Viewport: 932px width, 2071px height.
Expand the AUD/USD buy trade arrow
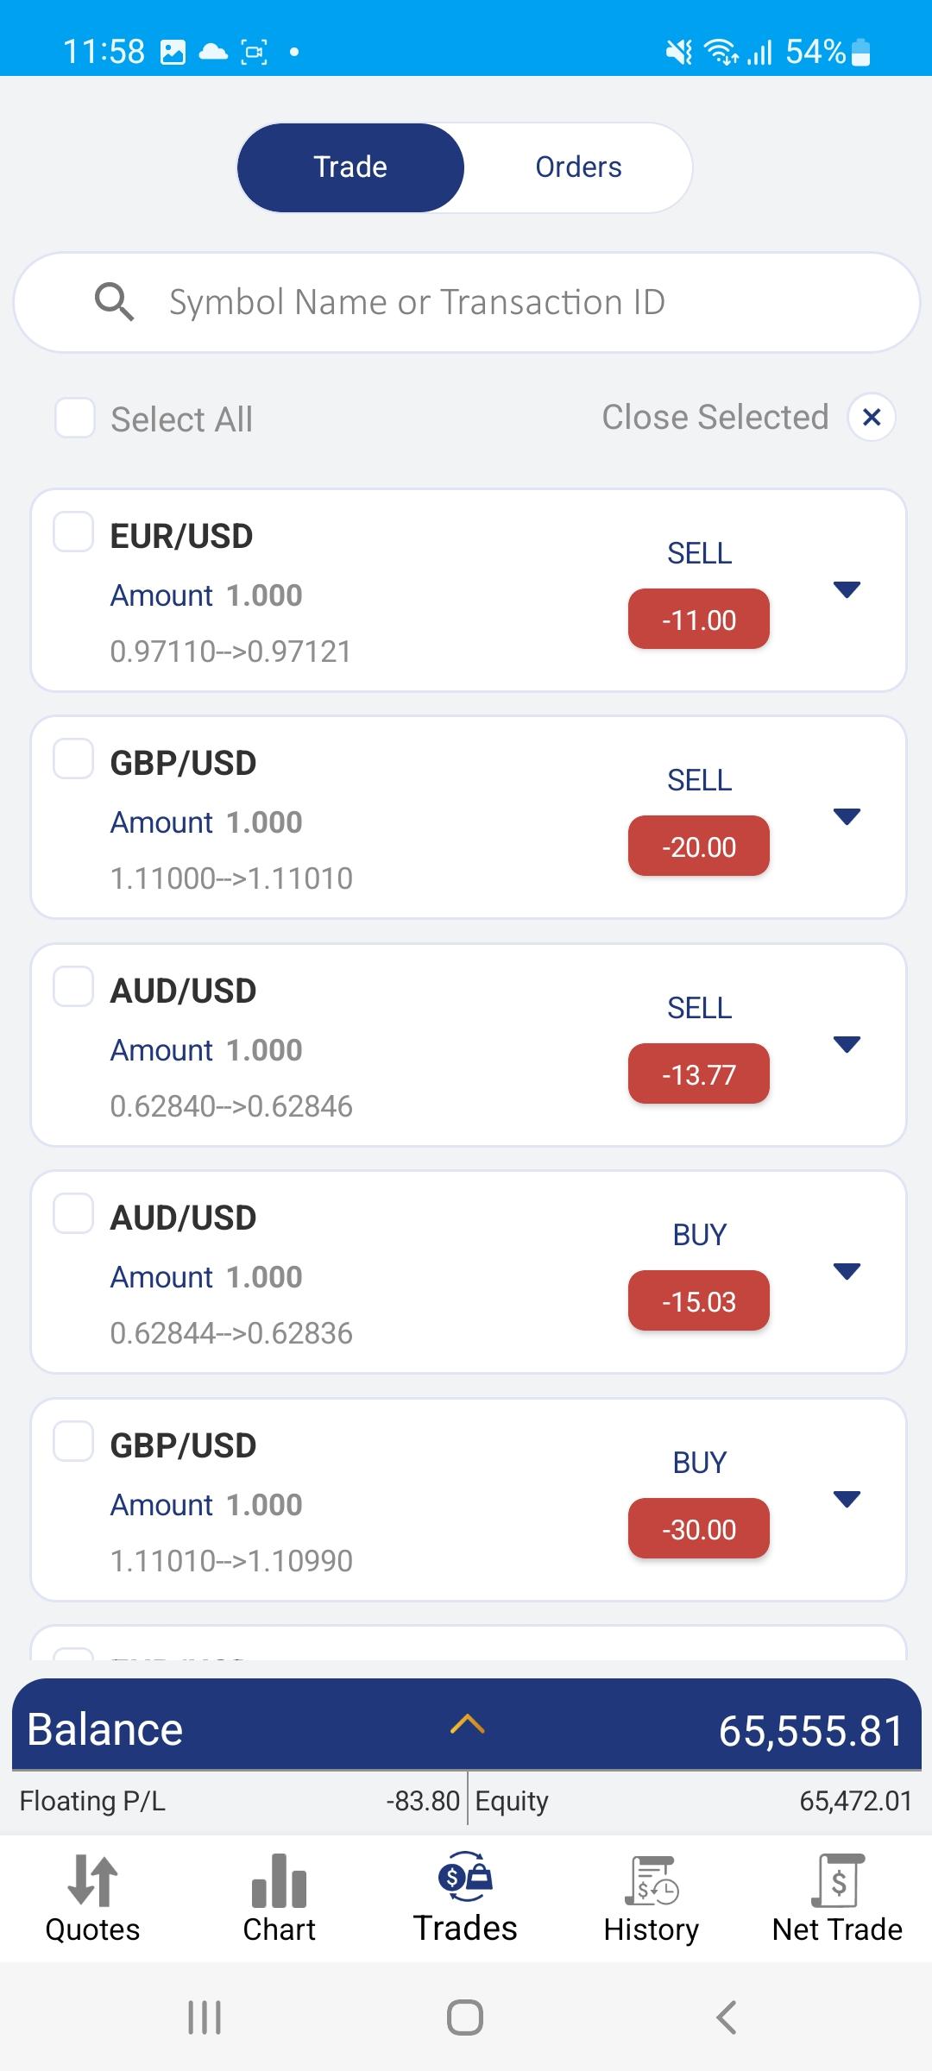tap(847, 1272)
